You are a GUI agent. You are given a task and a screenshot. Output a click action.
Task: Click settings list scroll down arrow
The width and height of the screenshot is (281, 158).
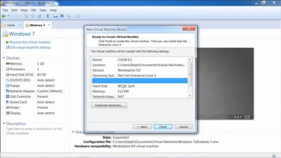pos(190,96)
